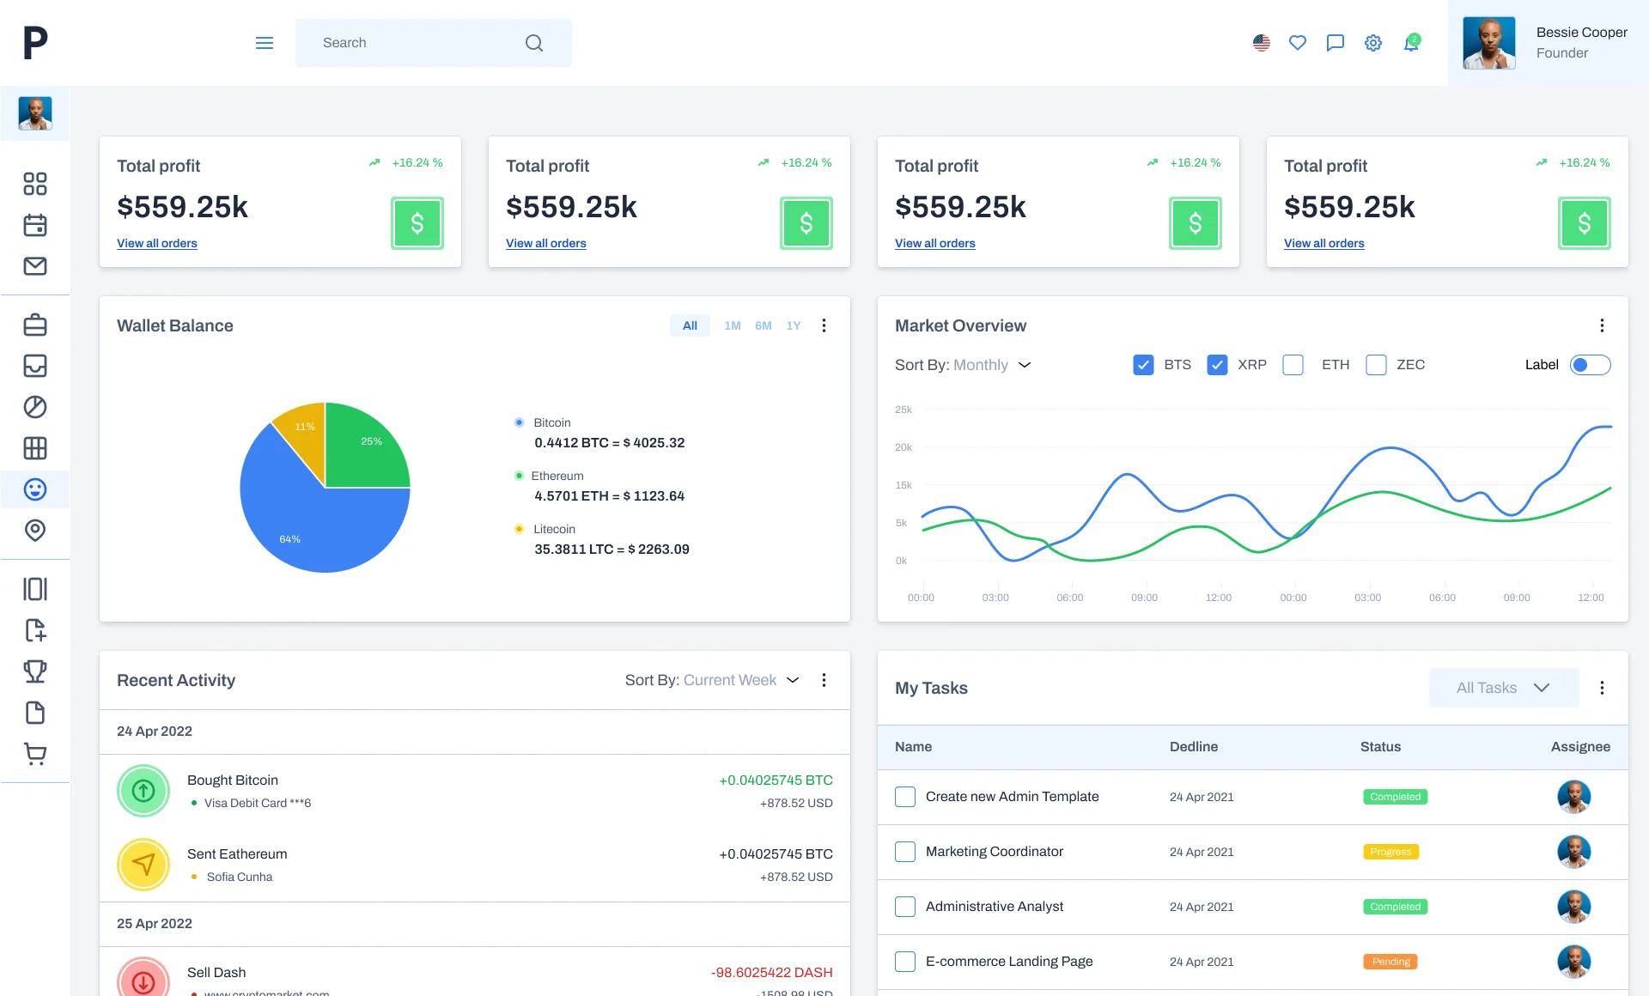Click View all orders on first profit card
The height and width of the screenshot is (996, 1649).
[x=157, y=243]
